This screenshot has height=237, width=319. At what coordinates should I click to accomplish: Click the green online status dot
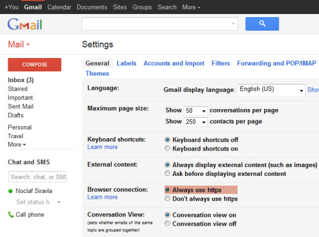[10, 191]
